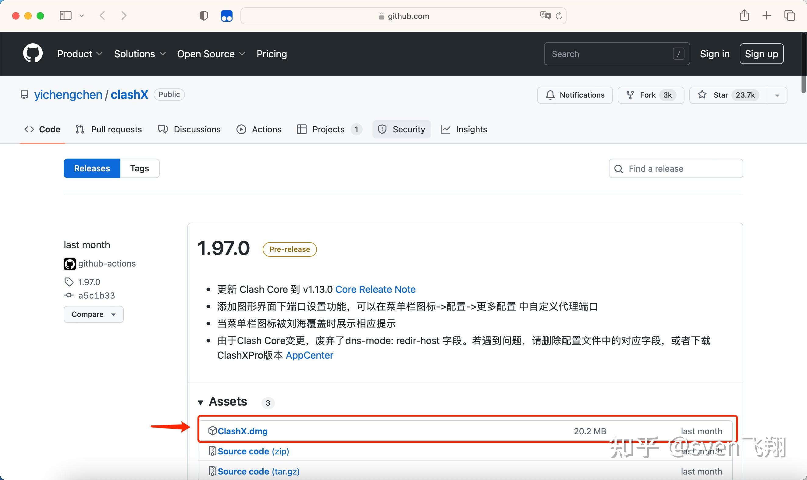Click the tag icon beside 1.97.0

[69, 282]
